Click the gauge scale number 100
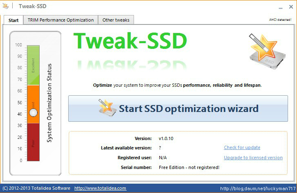297x193 pixels. (18, 45)
